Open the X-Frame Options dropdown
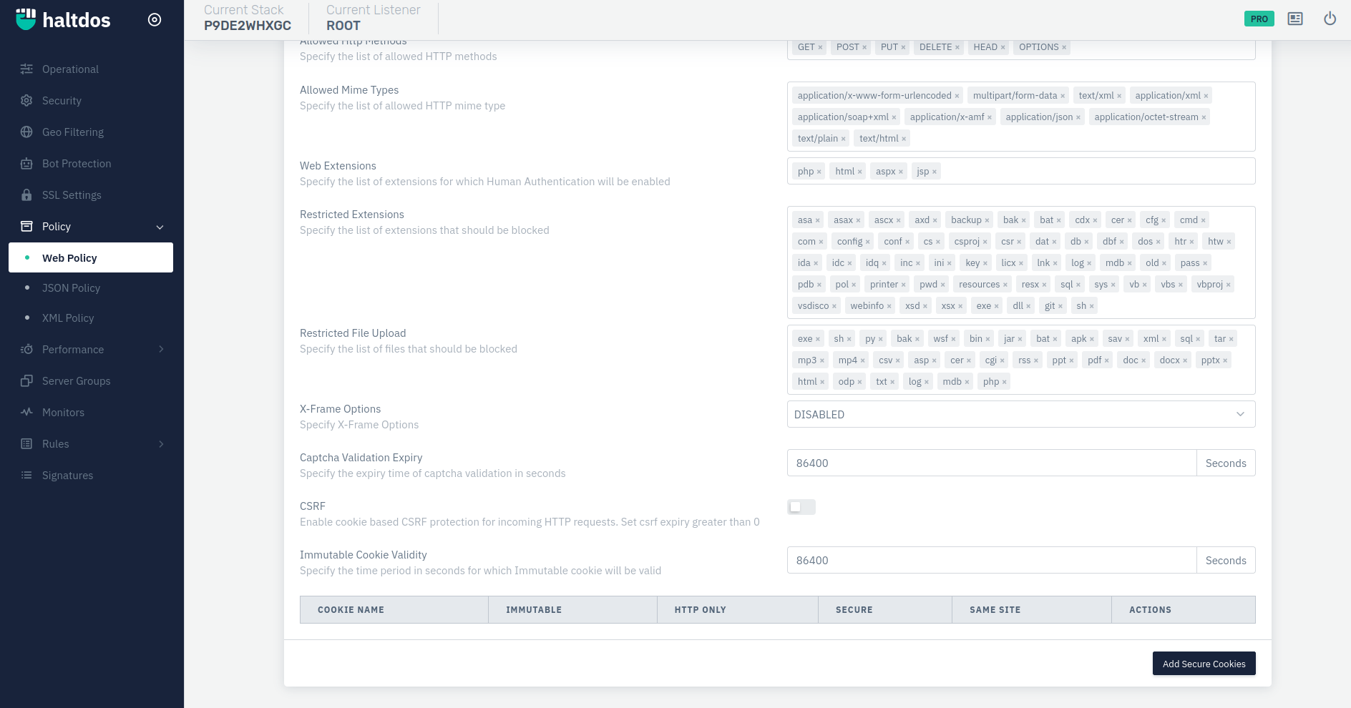The width and height of the screenshot is (1351, 708). pos(1021,414)
